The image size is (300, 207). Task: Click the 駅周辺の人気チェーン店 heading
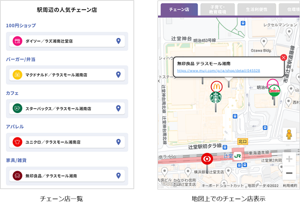click(x=67, y=10)
